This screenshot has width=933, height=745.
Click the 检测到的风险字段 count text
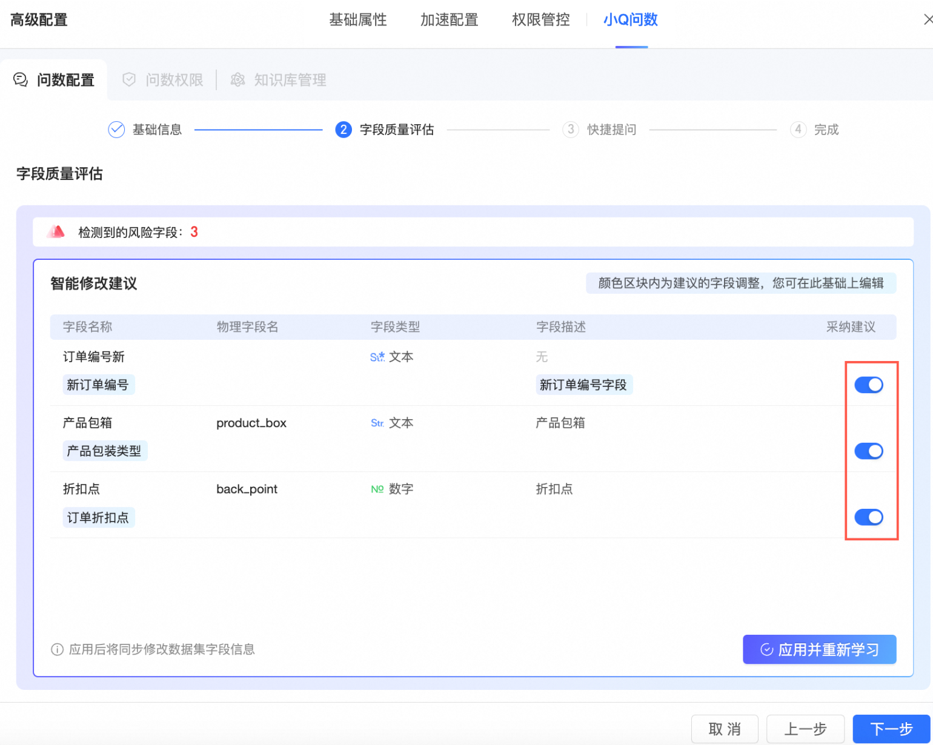pyautogui.click(x=138, y=232)
